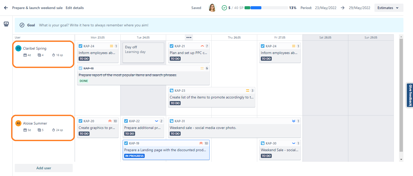Click KAP-30 subtask type icon
Viewport: 413px width, 176px height.
coord(263,143)
